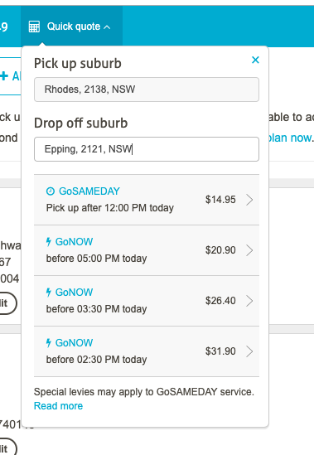Choose GoNOW before 03:30 PM today
Image resolution: width=314 pixels, height=455 pixels.
pos(147,301)
